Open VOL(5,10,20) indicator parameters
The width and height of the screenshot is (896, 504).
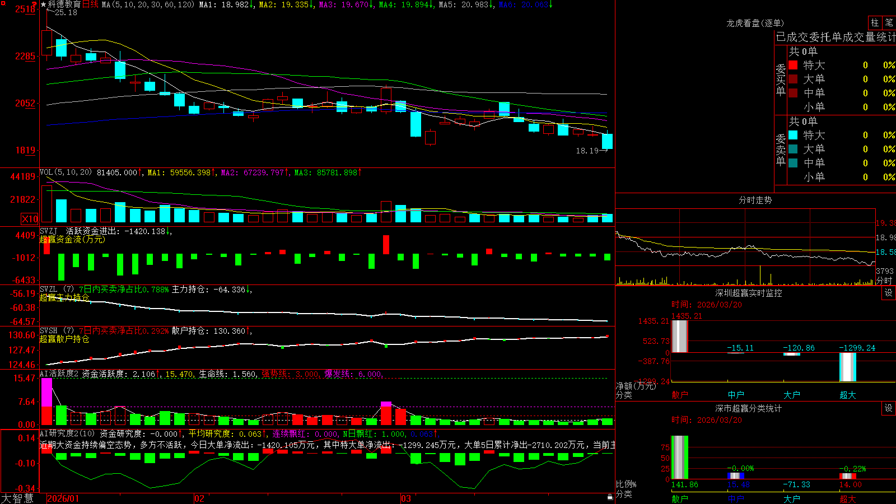point(66,172)
